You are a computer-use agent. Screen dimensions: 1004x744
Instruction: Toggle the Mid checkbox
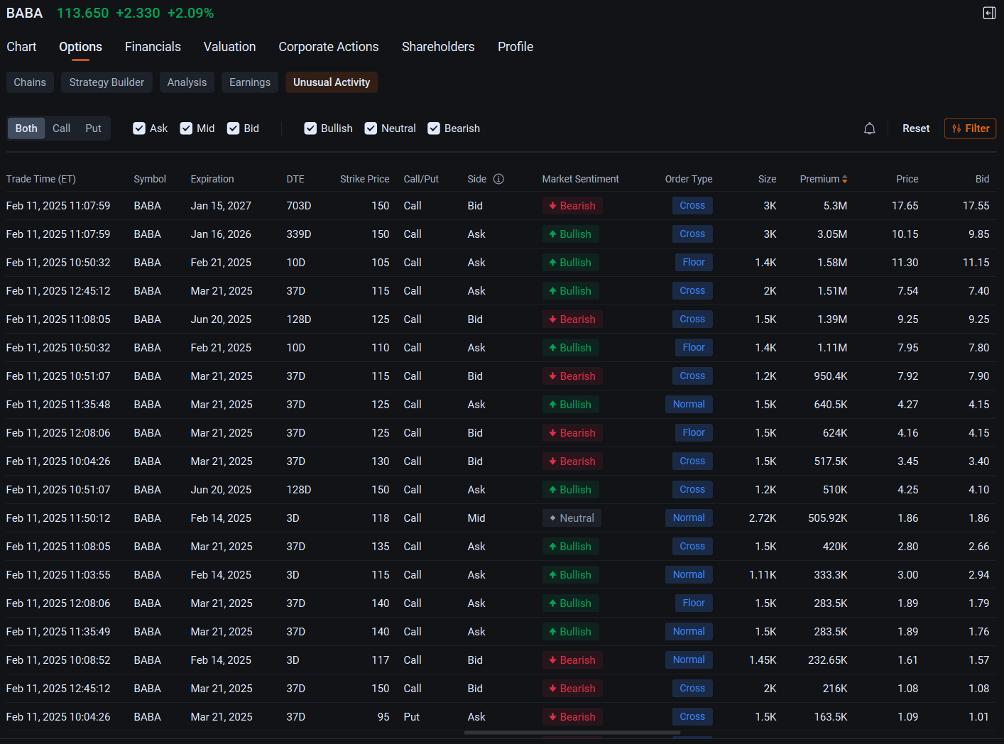(186, 128)
